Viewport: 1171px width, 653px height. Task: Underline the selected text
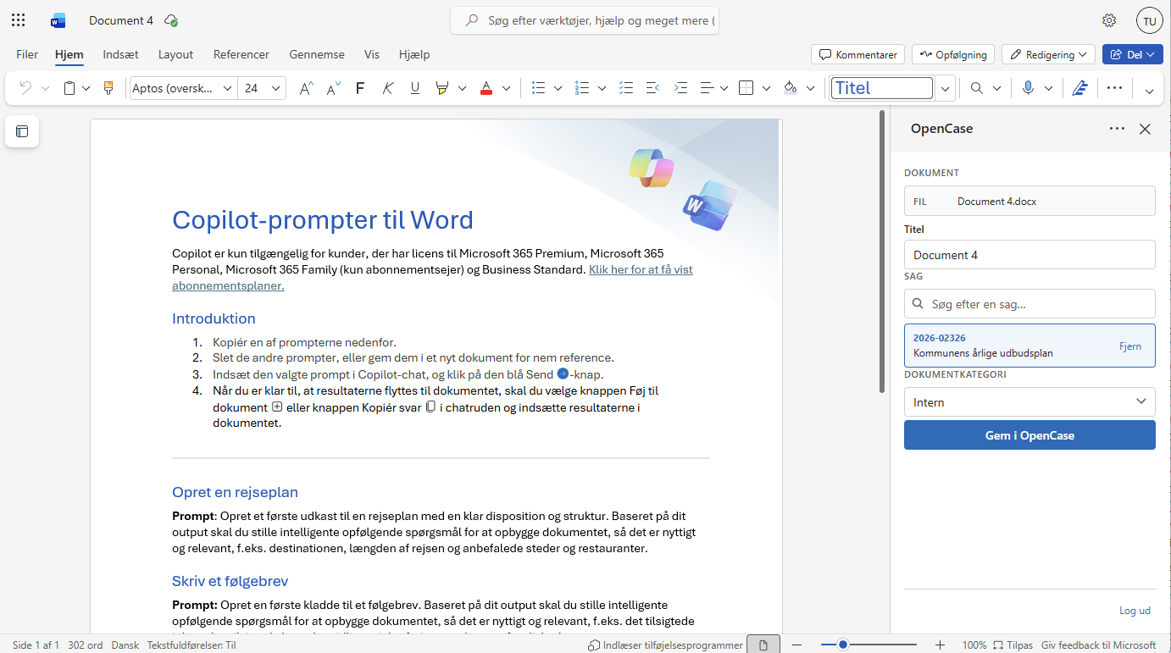(x=414, y=88)
